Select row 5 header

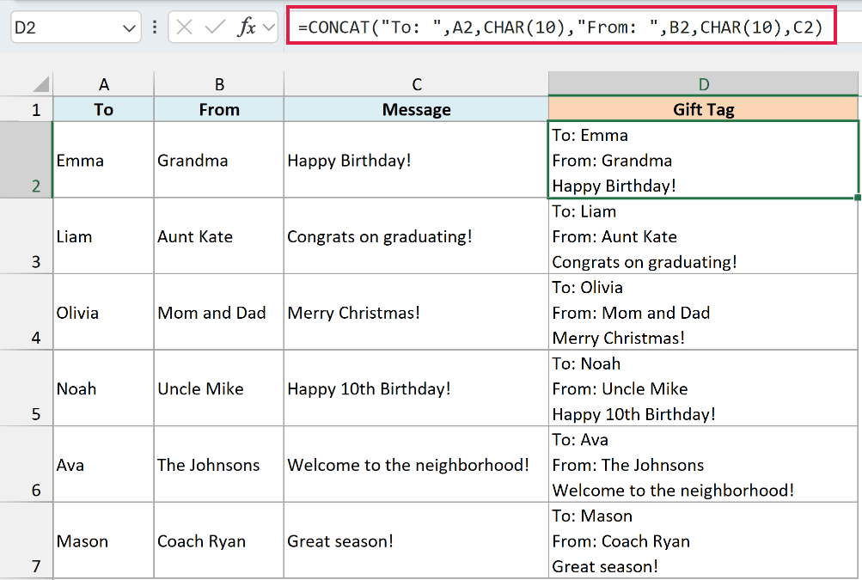(x=26, y=388)
